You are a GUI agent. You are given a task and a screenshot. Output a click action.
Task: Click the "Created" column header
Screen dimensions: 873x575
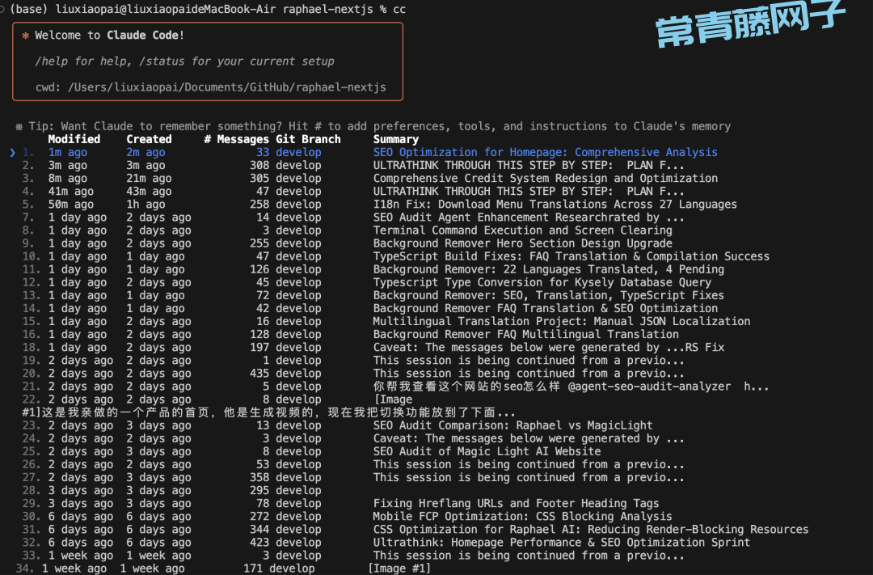click(x=149, y=139)
